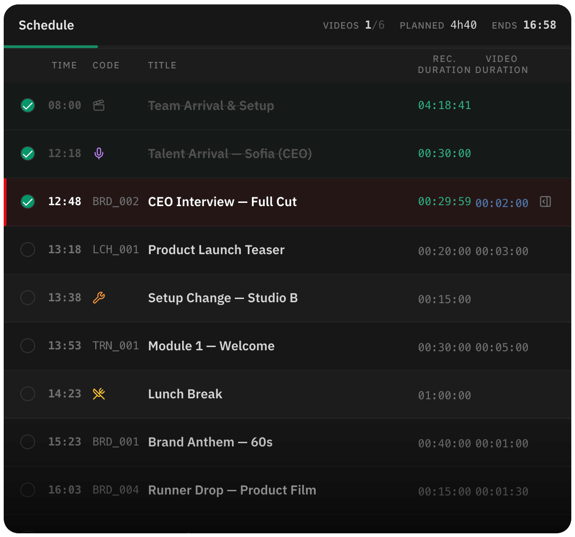The image size is (575, 537).
Task: Click the 12:18 start time
Action: tap(65, 153)
